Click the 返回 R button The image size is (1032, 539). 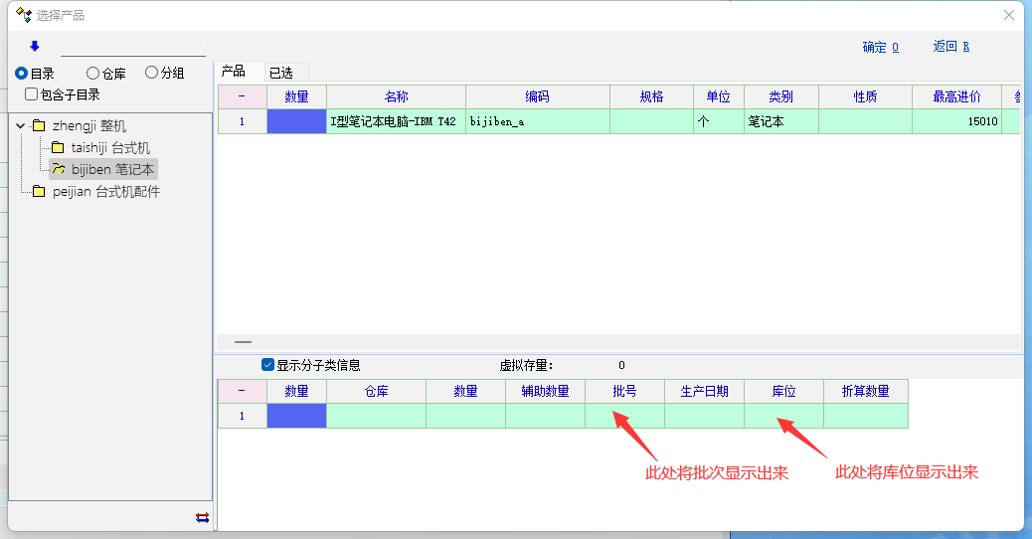click(x=950, y=47)
